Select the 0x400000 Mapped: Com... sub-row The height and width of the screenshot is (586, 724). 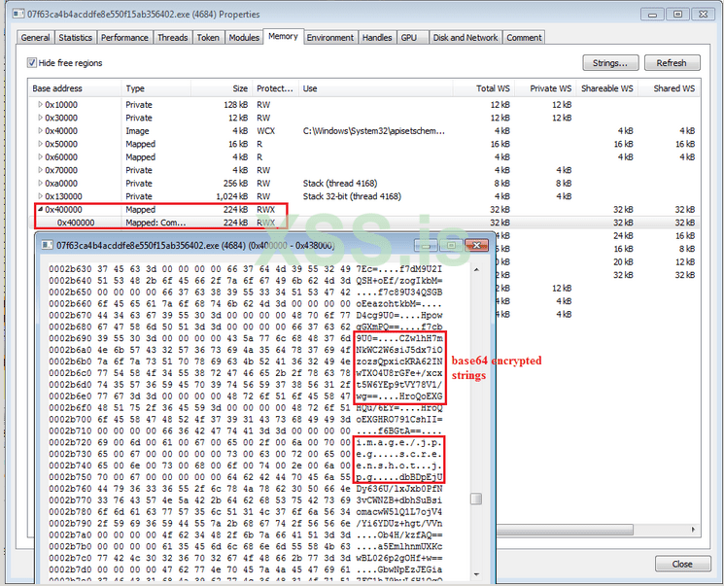click(x=364, y=223)
